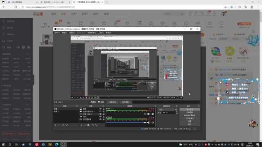Open transition properties gear next to 淡出

[176, 109]
